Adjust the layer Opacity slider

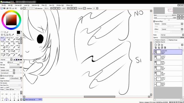(x=172, y=37)
